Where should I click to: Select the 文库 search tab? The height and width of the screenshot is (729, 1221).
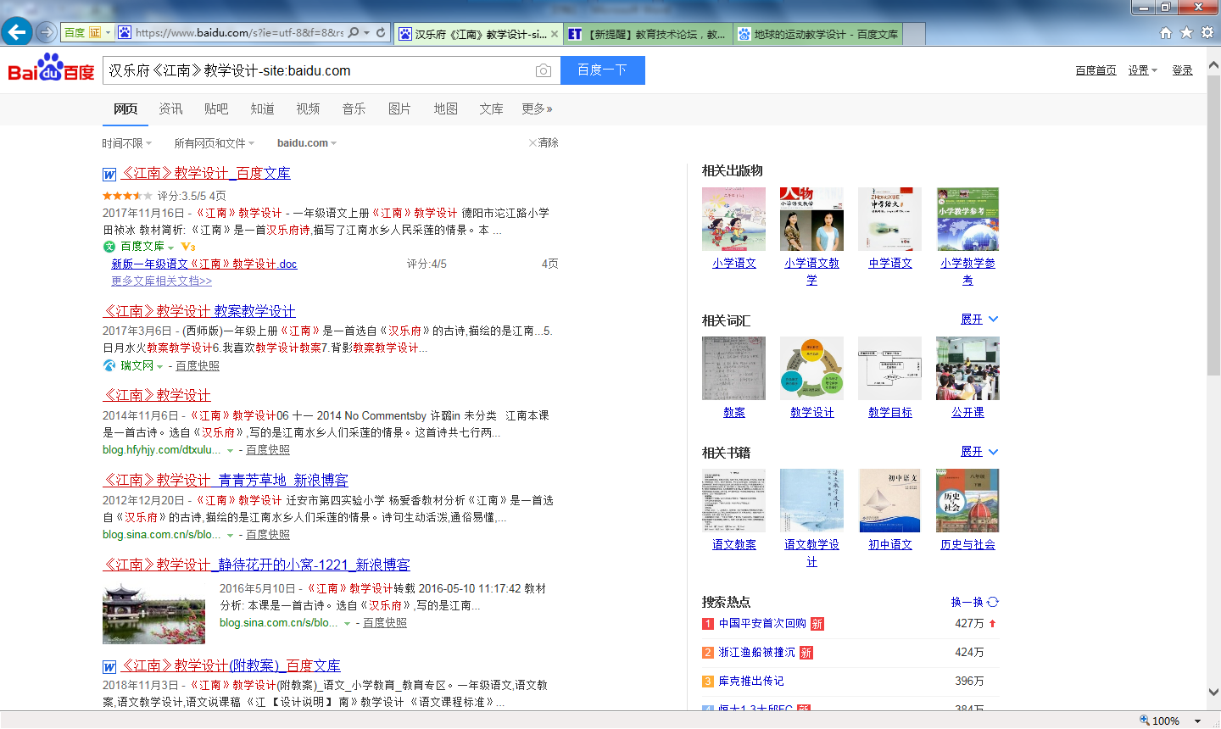point(491,109)
